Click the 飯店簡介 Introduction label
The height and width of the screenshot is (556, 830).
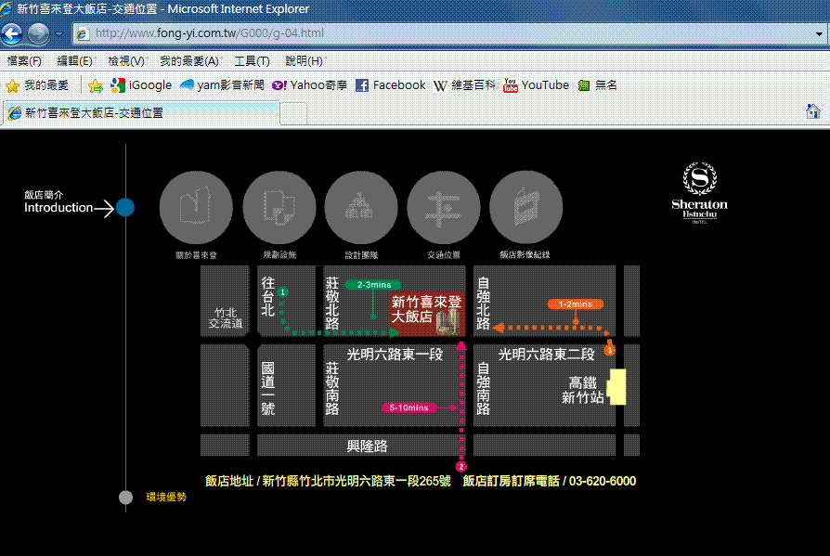[58, 202]
